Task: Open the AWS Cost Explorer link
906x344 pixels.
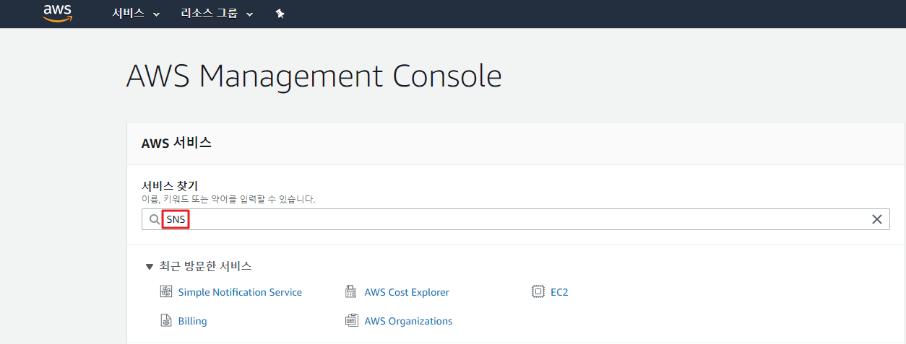Action: tap(407, 292)
